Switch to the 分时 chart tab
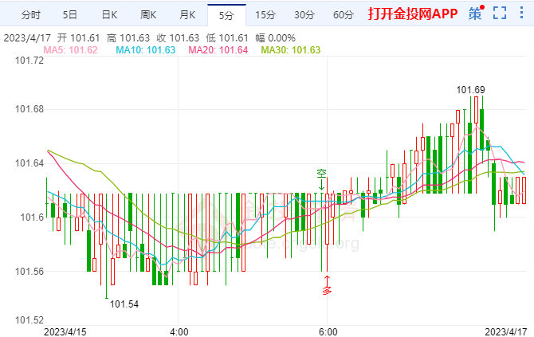 [31, 14]
